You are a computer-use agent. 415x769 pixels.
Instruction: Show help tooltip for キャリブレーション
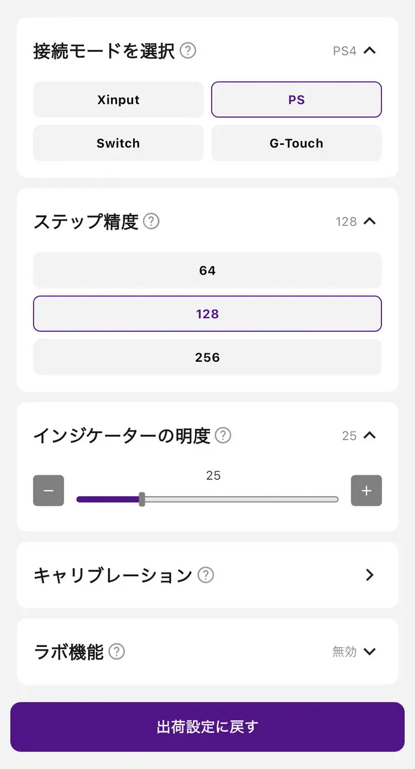click(206, 575)
